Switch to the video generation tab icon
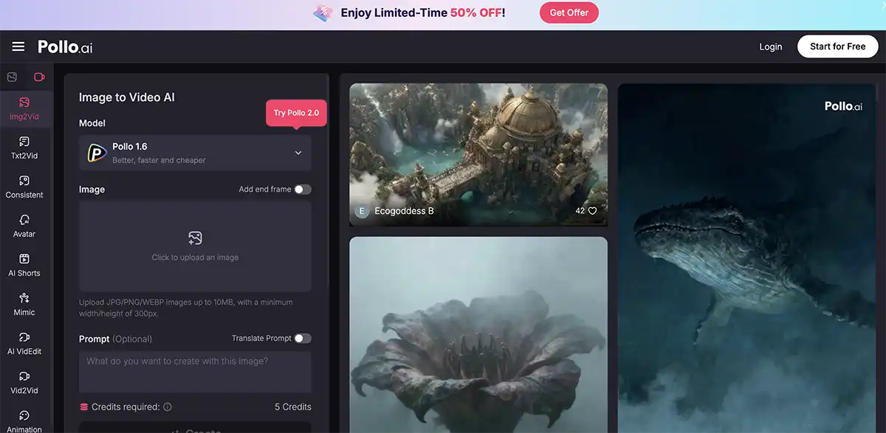 pyautogui.click(x=39, y=77)
